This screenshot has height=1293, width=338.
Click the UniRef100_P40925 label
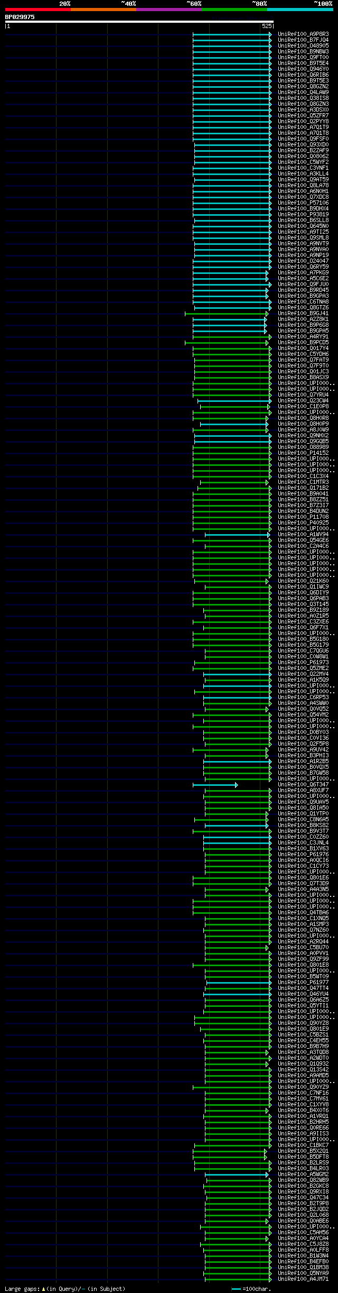click(303, 523)
